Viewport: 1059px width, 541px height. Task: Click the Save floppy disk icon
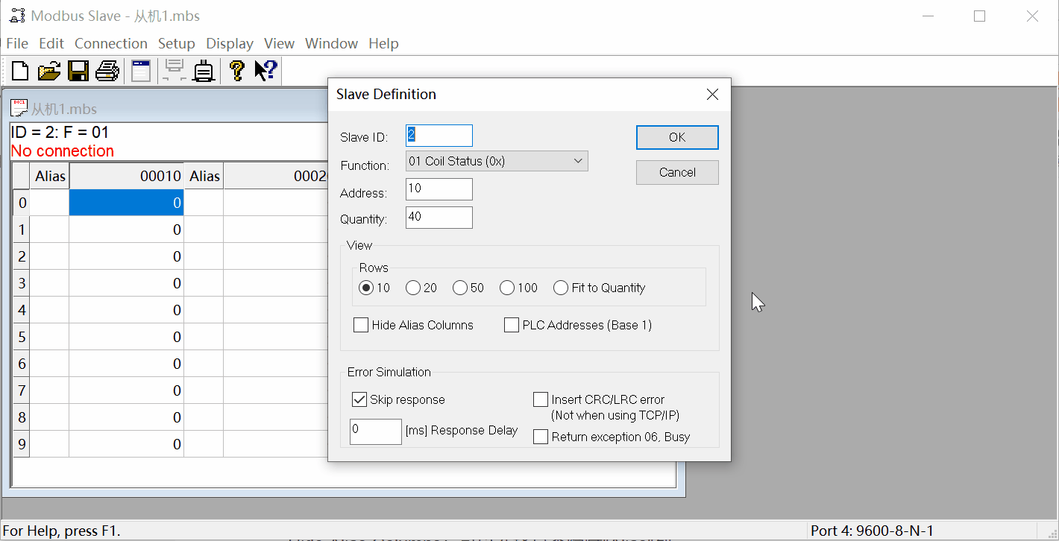tap(78, 71)
